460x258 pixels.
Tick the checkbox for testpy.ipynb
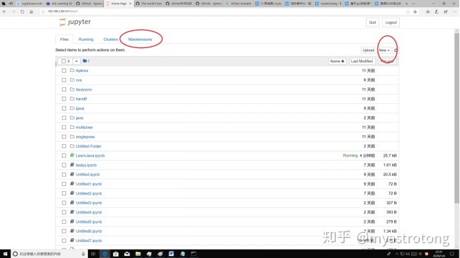click(x=64, y=165)
